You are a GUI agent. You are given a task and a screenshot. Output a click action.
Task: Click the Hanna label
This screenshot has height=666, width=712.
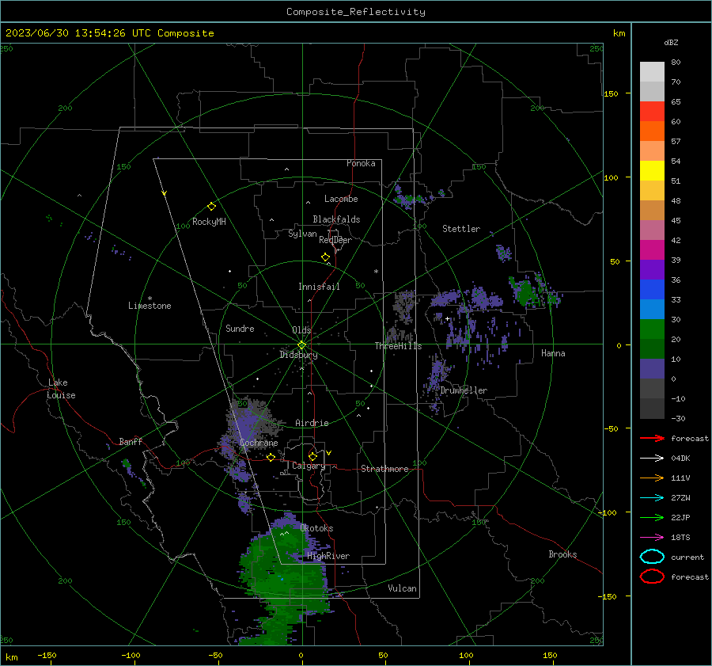[x=553, y=353]
